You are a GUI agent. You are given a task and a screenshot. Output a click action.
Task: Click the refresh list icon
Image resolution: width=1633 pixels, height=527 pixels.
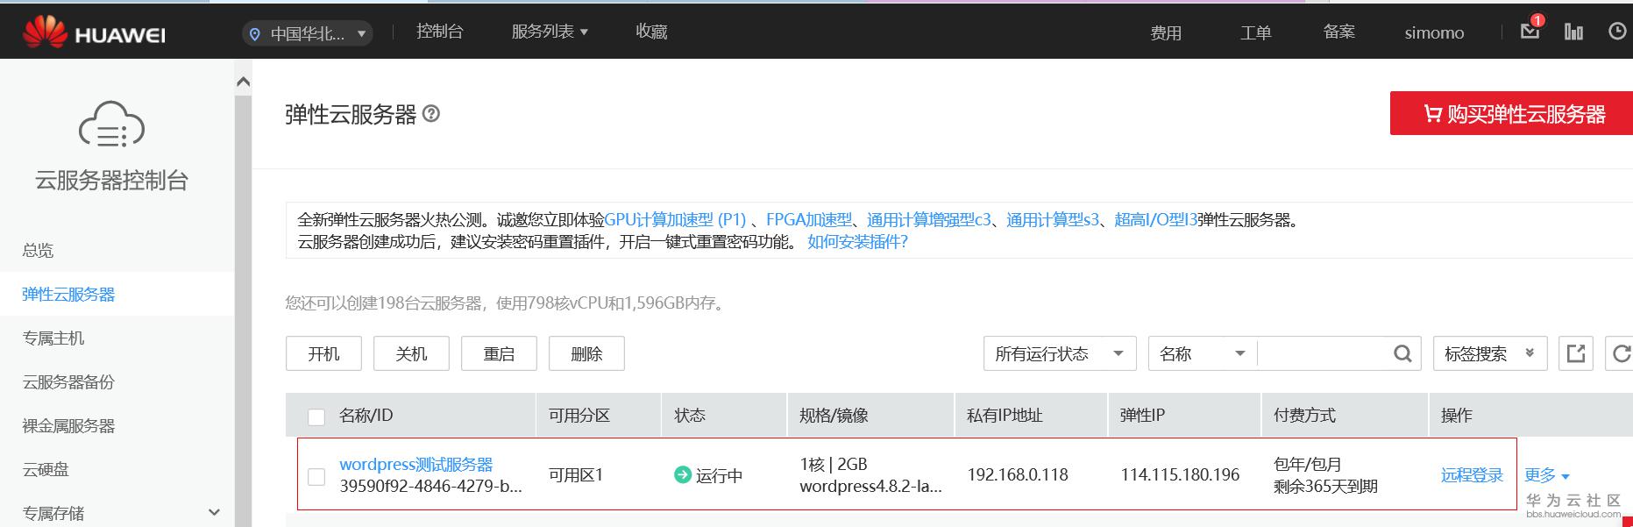click(x=1620, y=353)
